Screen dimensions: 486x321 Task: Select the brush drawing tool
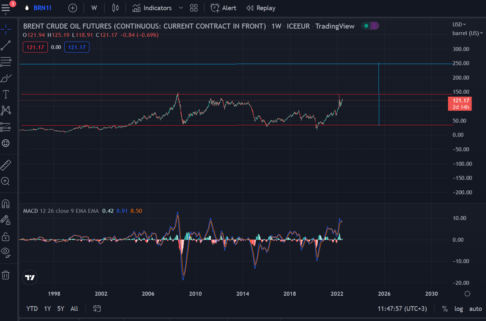pos(6,78)
